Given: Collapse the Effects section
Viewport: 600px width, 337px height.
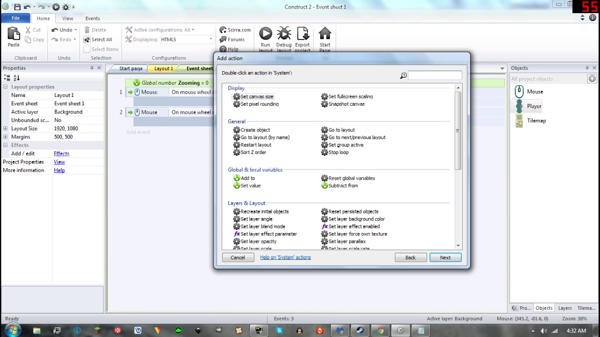Looking at the screenshot, I should point(5,146).
